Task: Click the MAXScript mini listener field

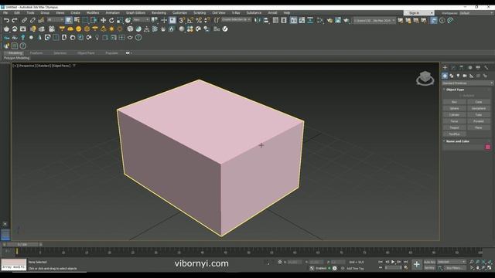Action: click(14, 265)
